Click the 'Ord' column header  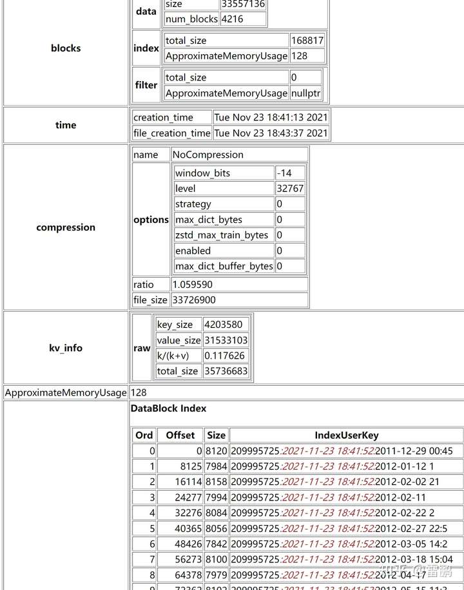(144, 435)
